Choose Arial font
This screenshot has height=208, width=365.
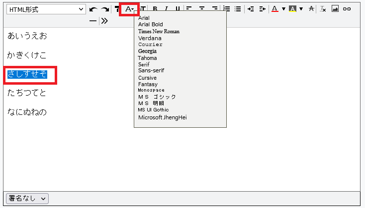coord(144,18)
